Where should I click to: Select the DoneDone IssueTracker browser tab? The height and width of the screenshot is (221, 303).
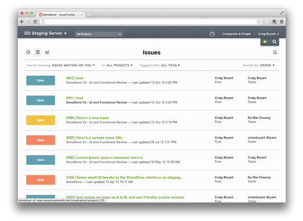coord(62,14)
